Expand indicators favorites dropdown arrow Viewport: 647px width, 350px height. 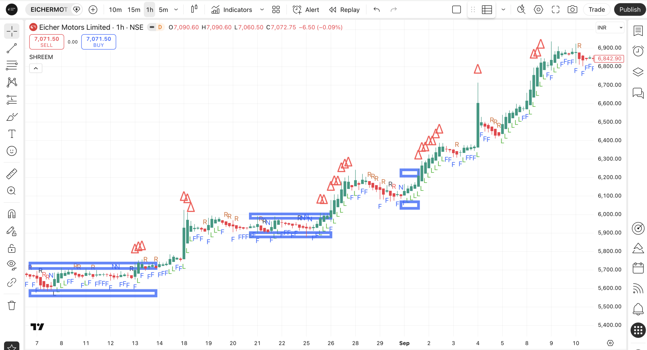tap(262, 10)
